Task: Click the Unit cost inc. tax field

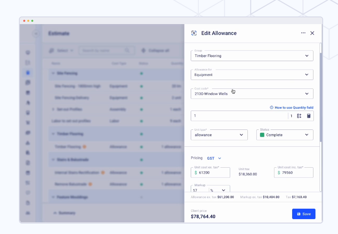Action: click(293, 172)
